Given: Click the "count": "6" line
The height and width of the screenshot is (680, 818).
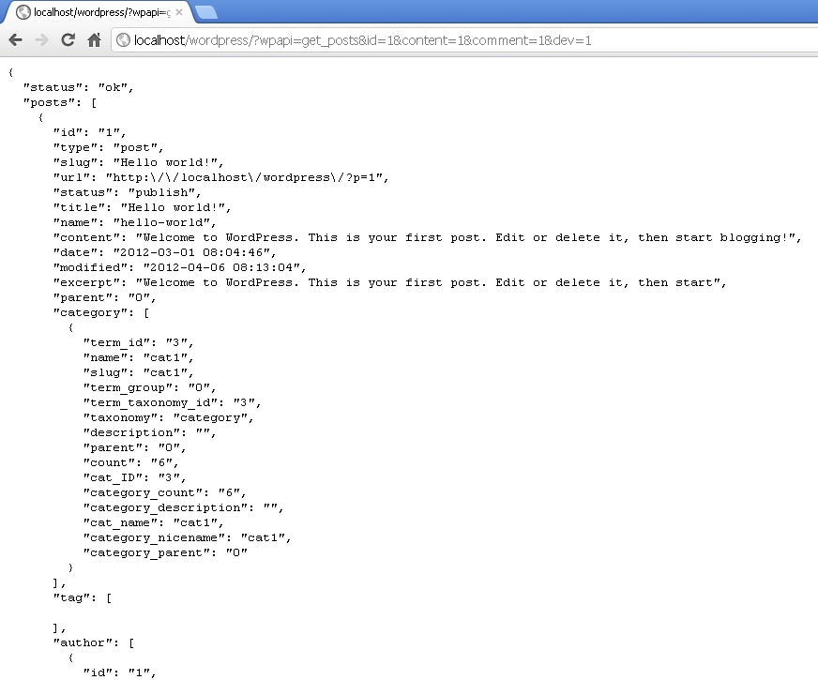Looking at the screenshot, I should tap(131, 463).
